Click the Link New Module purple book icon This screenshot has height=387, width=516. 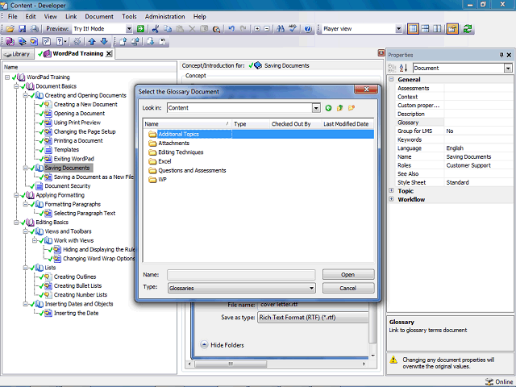click(x=10, y=41)
